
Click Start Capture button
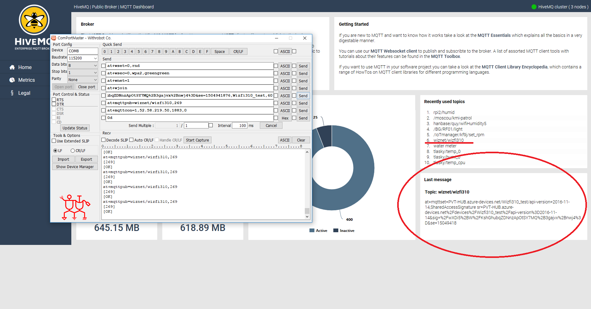[x=198, y=140]
